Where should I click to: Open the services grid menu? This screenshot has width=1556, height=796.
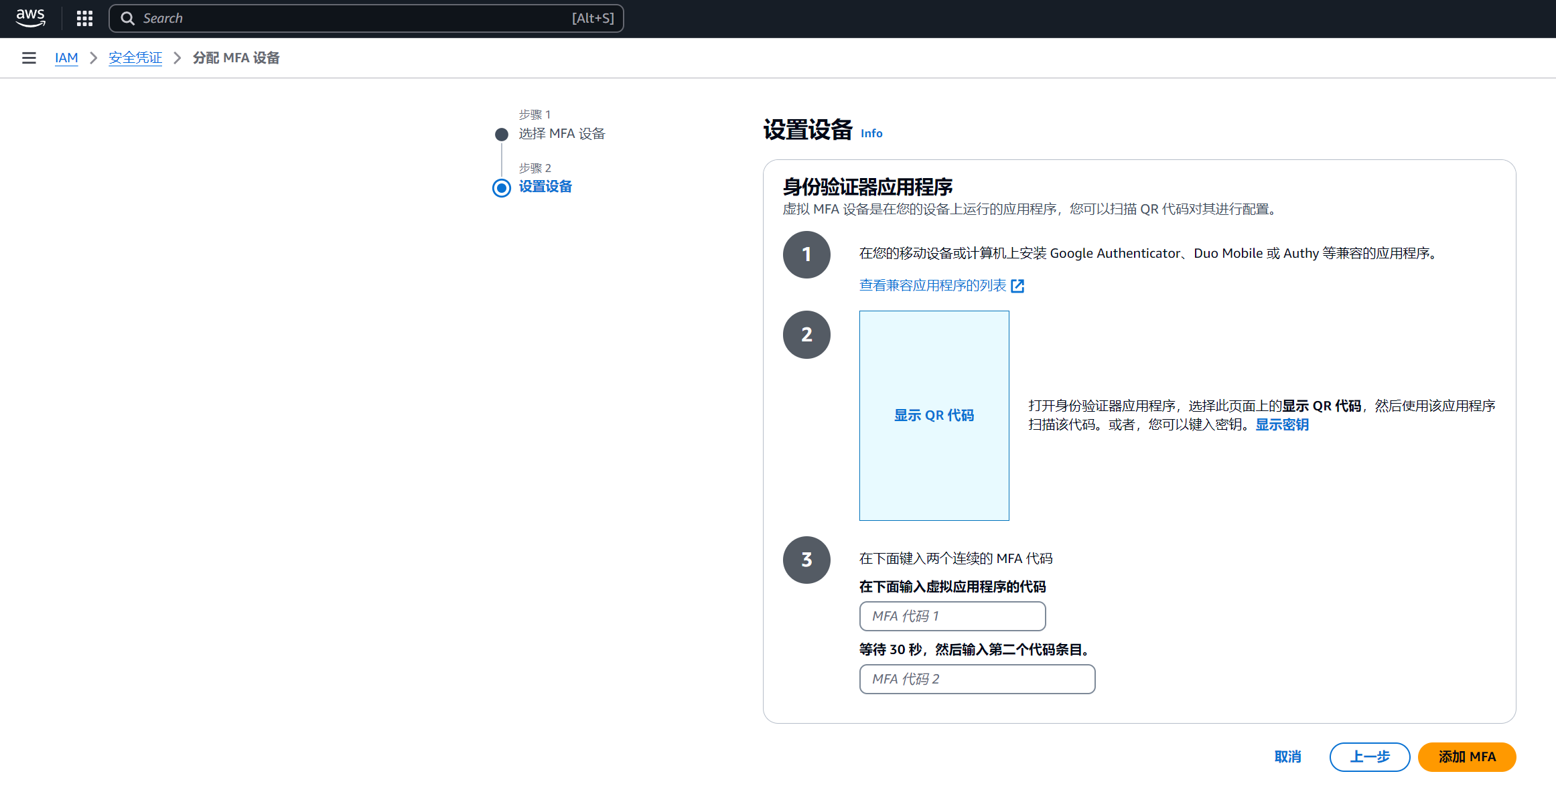click(84, 18)
